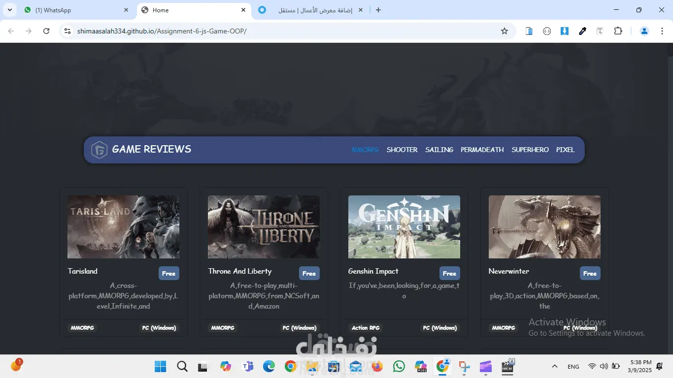Open Firefox from the taskbar
The image size is (673, 378).
(x=377, y=366)
